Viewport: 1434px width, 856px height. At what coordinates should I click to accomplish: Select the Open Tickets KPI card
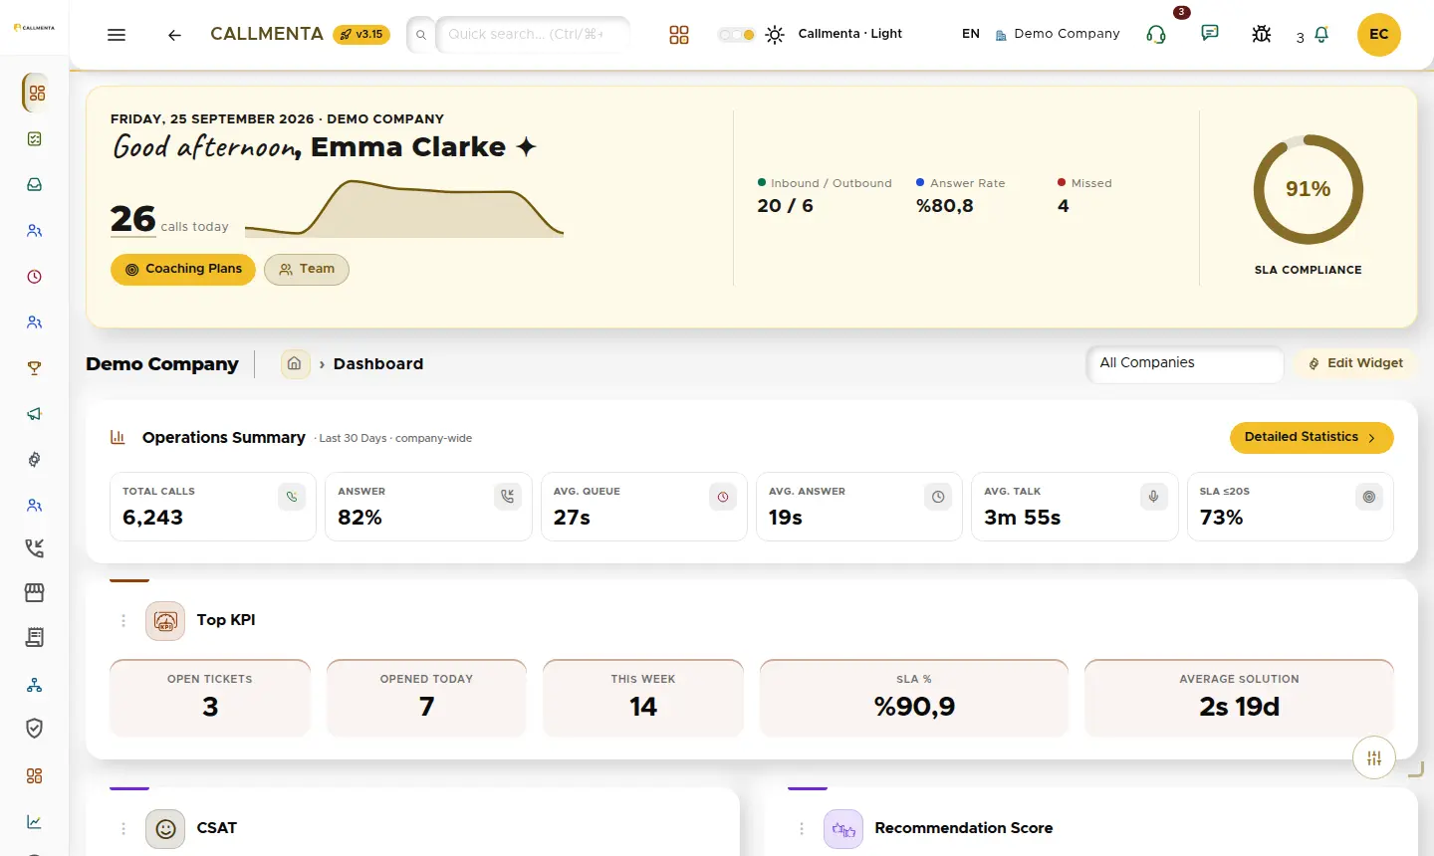pyautogui.click(x=210, y=698)
